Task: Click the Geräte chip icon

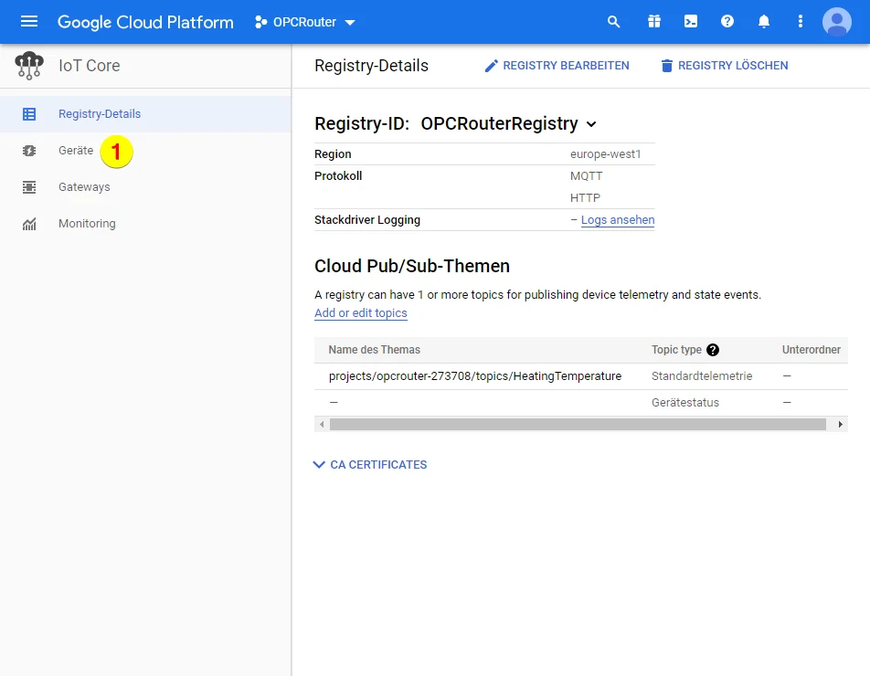Action: [x=29, y=151]
